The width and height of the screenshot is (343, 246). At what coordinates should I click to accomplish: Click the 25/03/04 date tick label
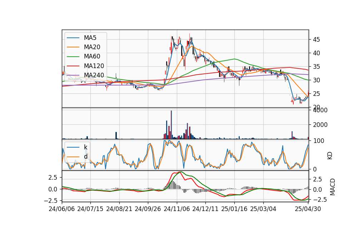(263, 209)
